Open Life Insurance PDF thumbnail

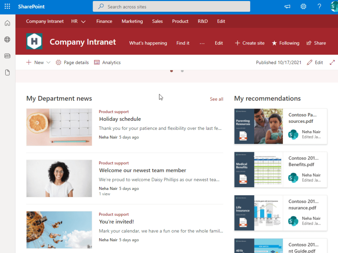point(259,213)
